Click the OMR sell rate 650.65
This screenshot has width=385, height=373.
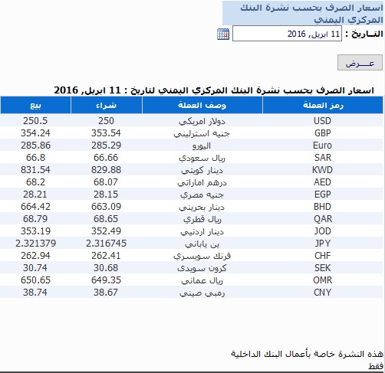pos(35,280)
